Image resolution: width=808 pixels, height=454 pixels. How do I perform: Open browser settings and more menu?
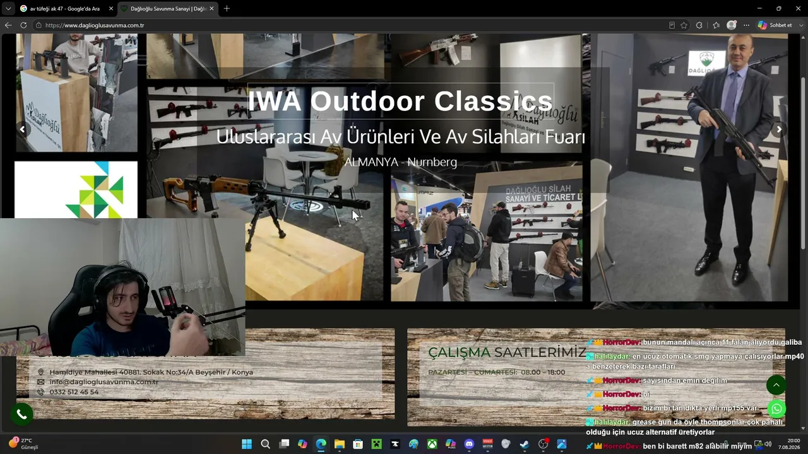(x=746, y=25)
